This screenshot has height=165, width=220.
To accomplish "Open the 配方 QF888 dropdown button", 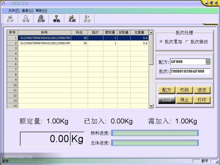I will (208, 61).
